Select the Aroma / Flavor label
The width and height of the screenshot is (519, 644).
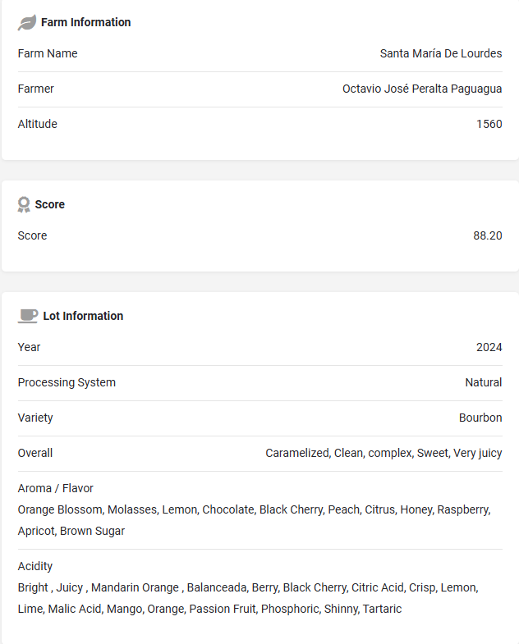pos(56,488)
